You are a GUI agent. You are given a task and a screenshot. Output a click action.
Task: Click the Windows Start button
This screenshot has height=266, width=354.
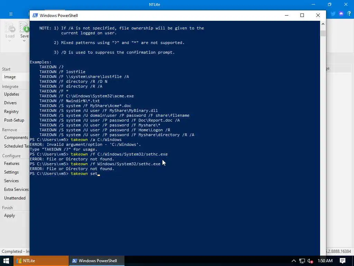[x=6, y=261]
